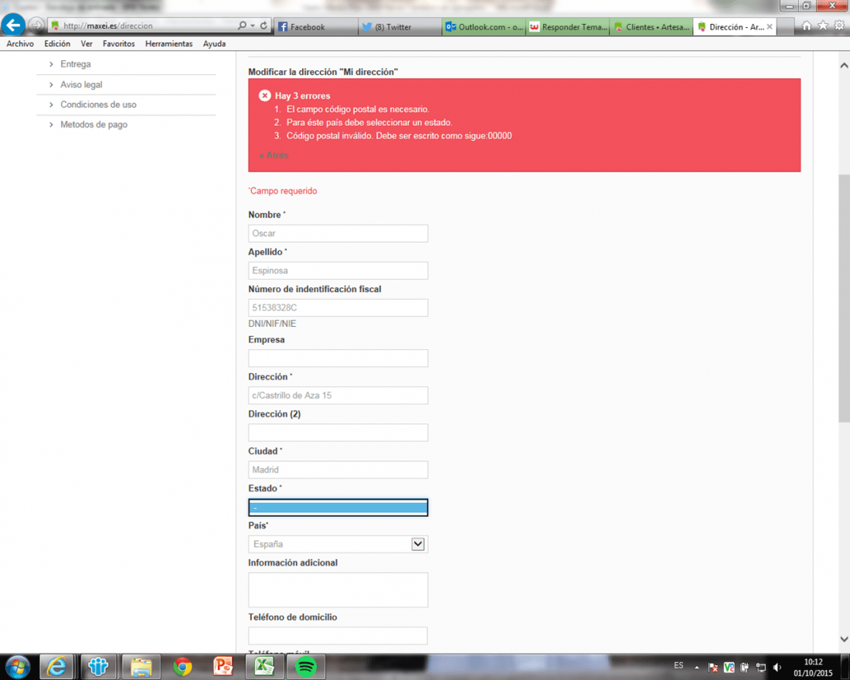Click the network monitor tray icon
The image size is (850, 680).
(761, 668)
